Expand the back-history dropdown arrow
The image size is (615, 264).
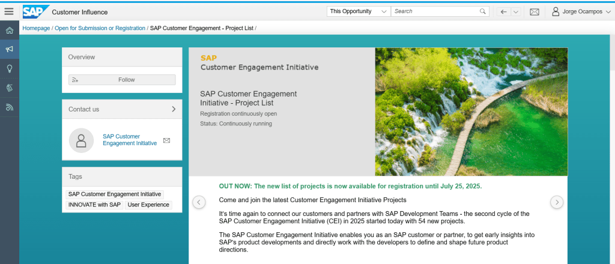[515, 11]
